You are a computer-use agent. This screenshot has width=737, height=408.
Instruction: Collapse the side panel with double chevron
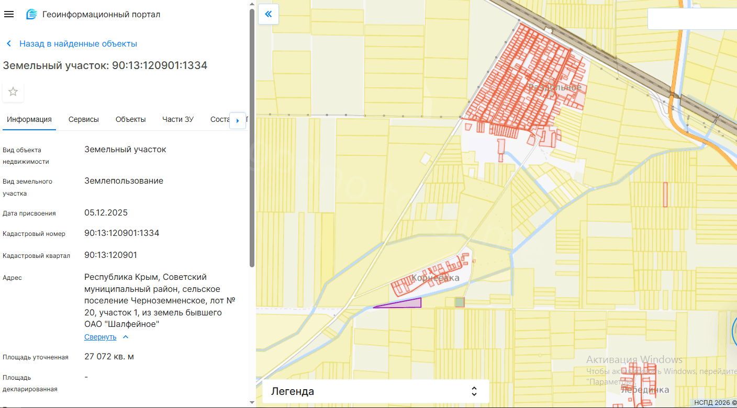pyautogui.click(x=269, y=14)
